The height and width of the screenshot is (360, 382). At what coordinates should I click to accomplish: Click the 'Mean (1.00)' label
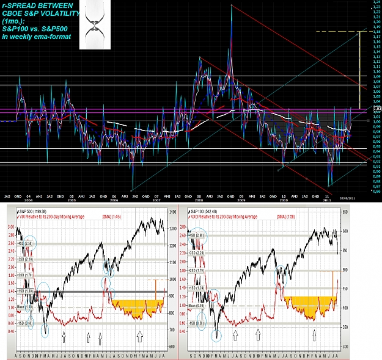[25, 307]
